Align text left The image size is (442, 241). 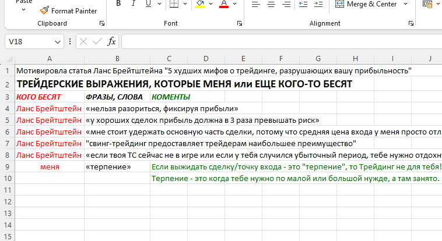pos(255,4)
